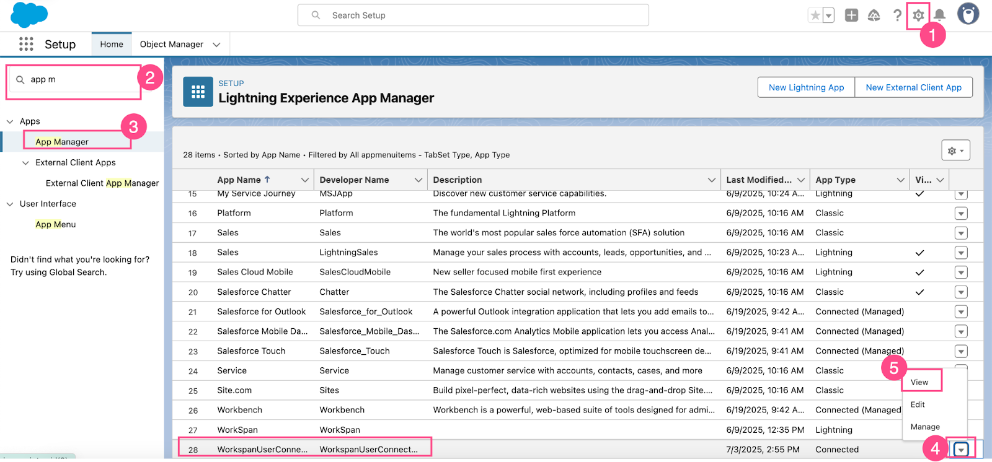The width and height of the screenshot is (992, 462).
Task: Click the 'WorkspanUserConne...' app name cell
Action: point(262,450)
